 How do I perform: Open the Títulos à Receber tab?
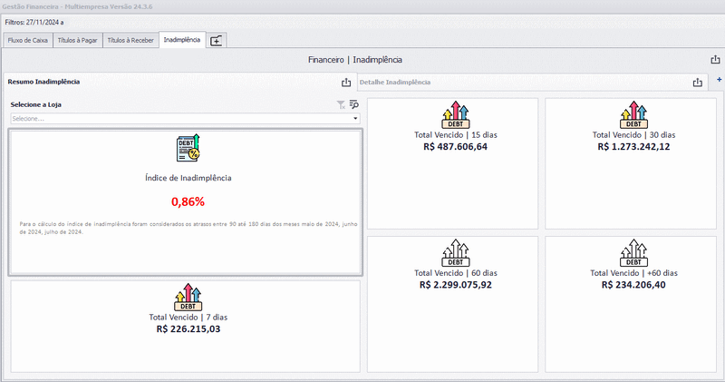click(130, 40)
